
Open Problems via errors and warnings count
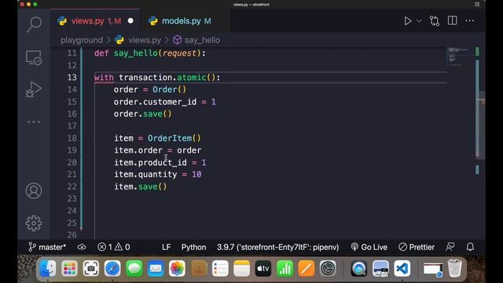(114, 247)
